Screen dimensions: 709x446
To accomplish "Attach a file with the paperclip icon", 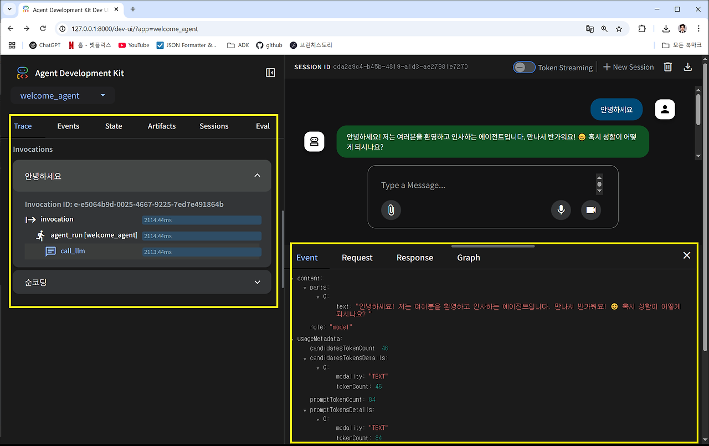I will (x=391, y=210).
